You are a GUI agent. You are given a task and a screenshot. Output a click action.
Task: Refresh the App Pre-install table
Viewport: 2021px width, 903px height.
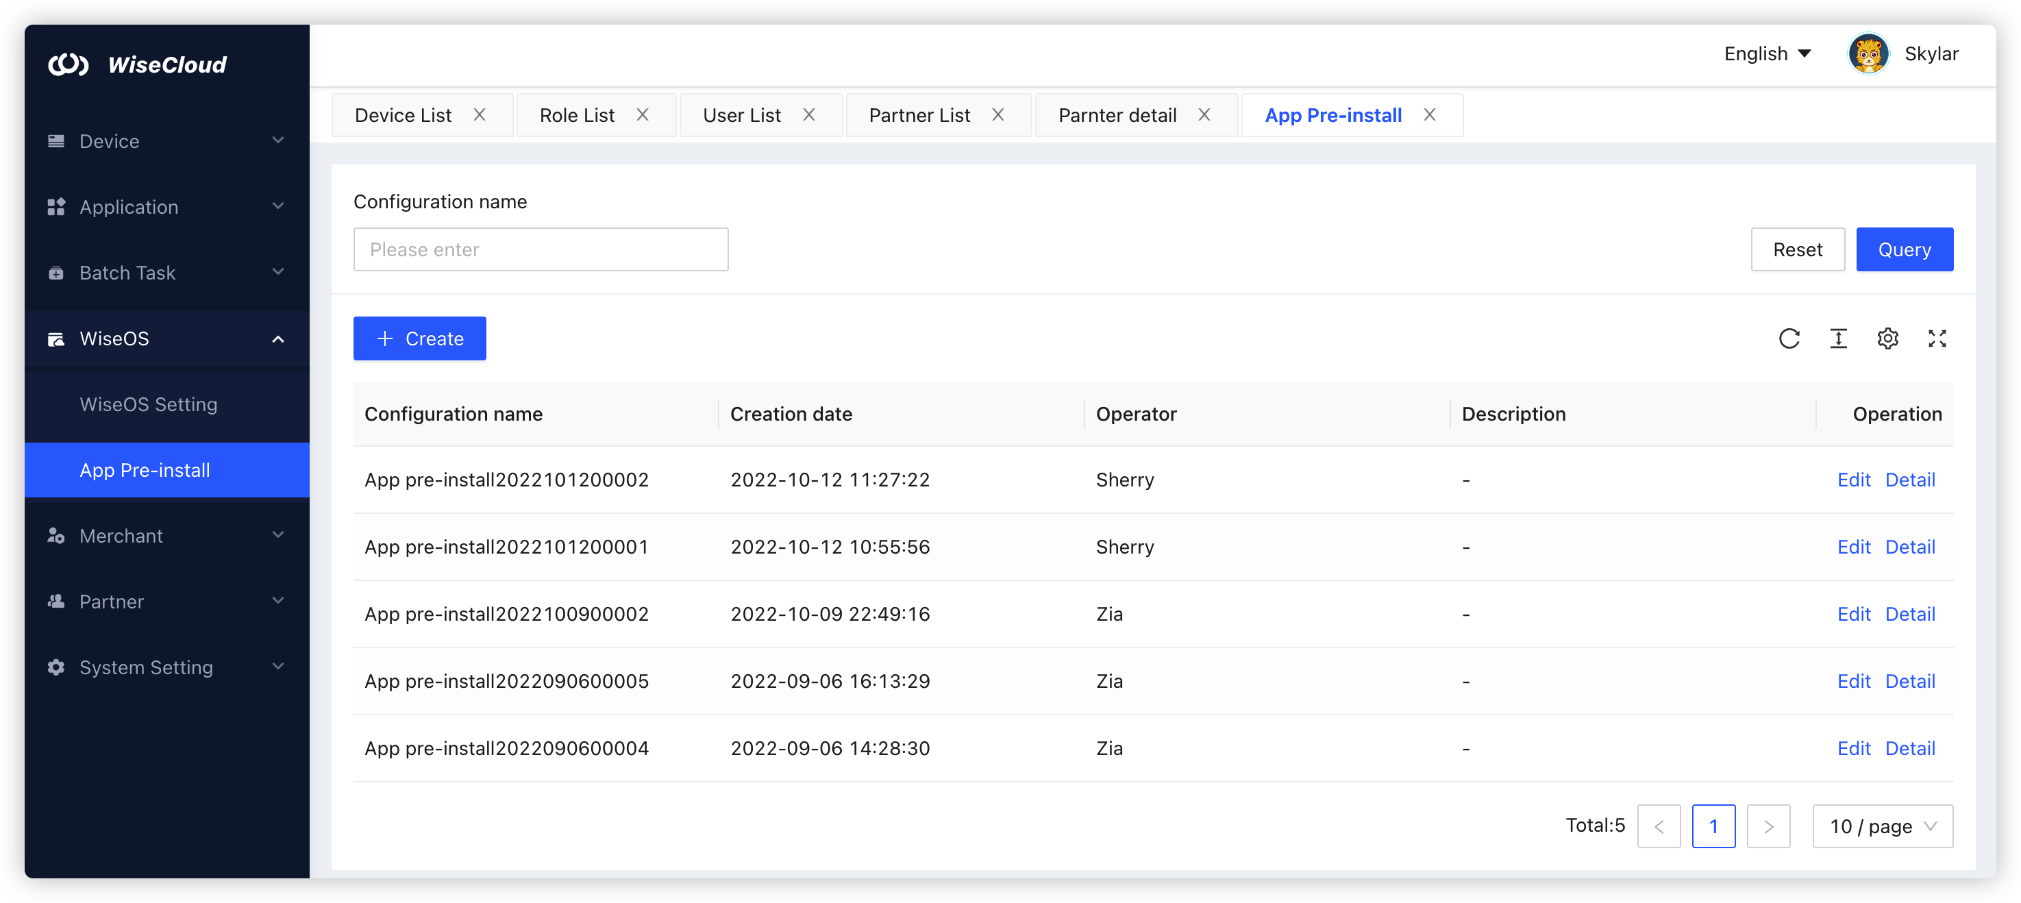tap(1789, 338)
